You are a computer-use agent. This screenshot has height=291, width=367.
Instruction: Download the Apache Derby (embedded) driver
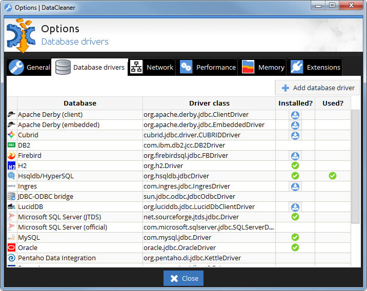point(295,125)
